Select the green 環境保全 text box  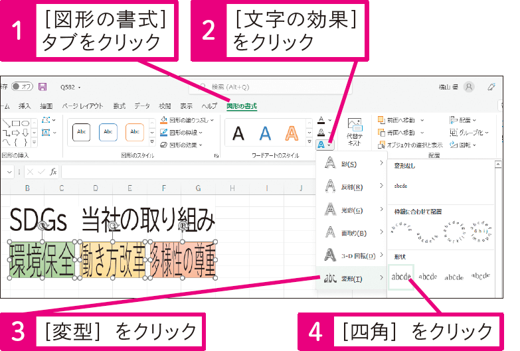point(43,260)
